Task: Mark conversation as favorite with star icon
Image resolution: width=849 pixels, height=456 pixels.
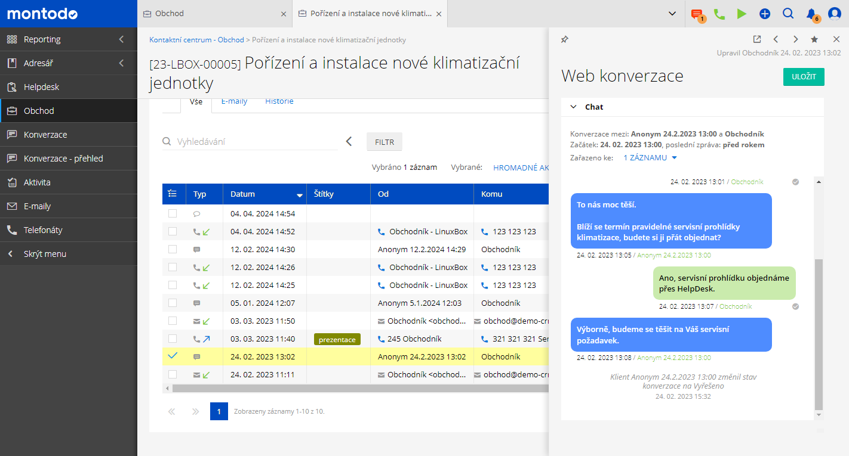Action: click(x=814, y=39)
